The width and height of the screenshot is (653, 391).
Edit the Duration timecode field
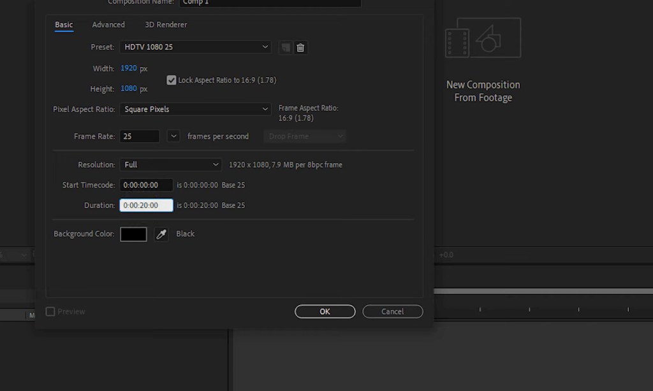(x=146, y=205)
